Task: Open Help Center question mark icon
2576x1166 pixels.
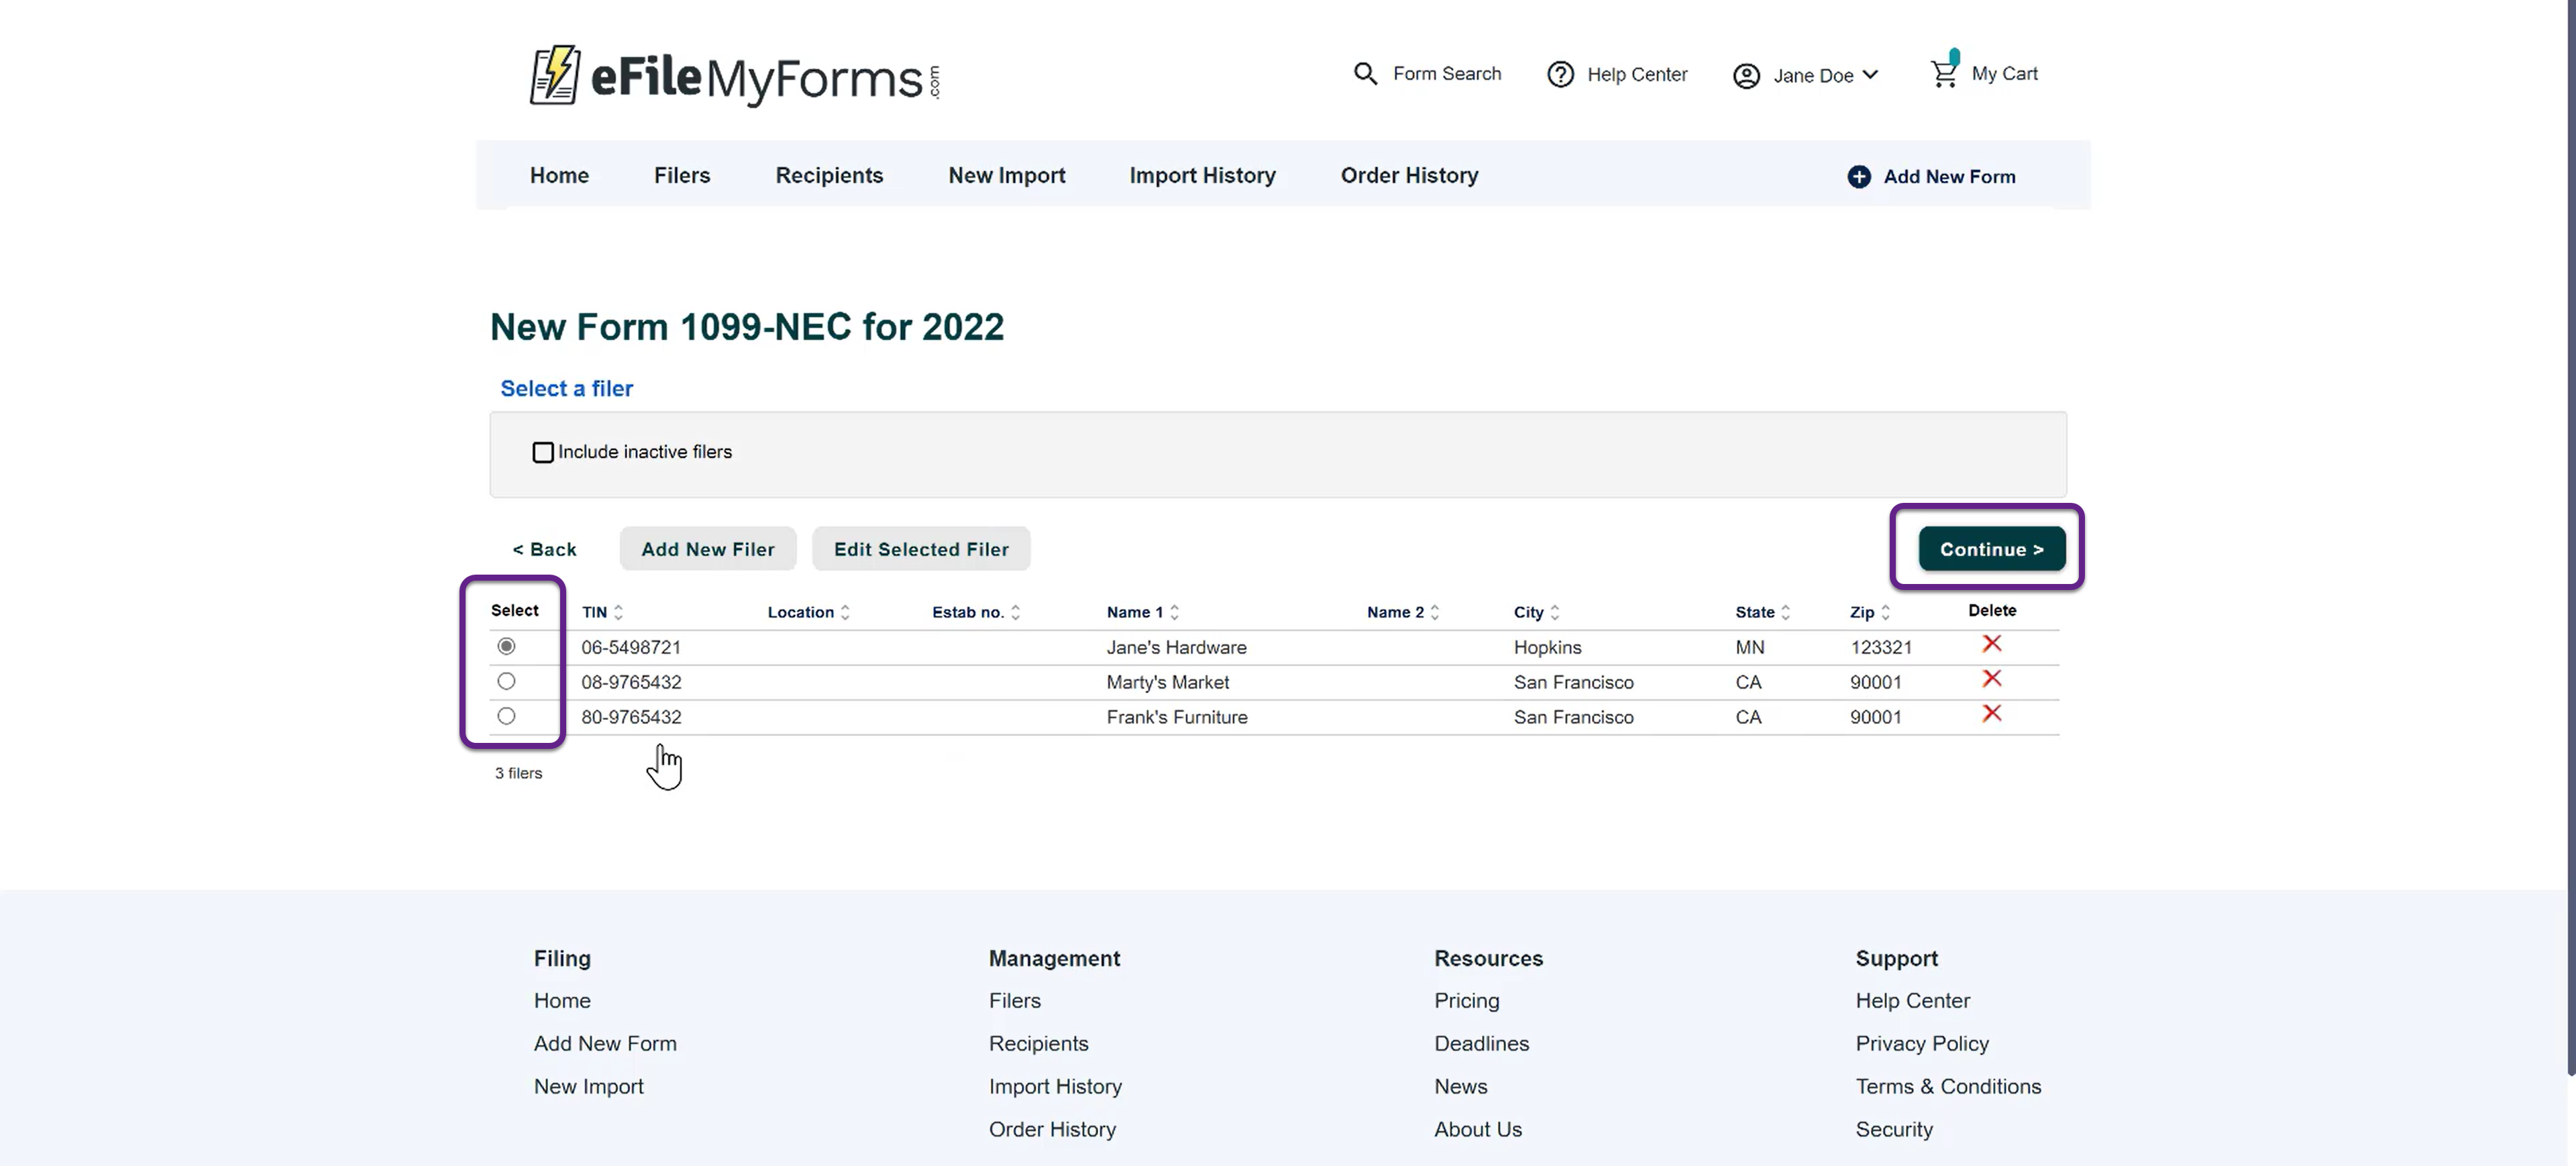Action: pyautogui.click(x=1560, y=74)
